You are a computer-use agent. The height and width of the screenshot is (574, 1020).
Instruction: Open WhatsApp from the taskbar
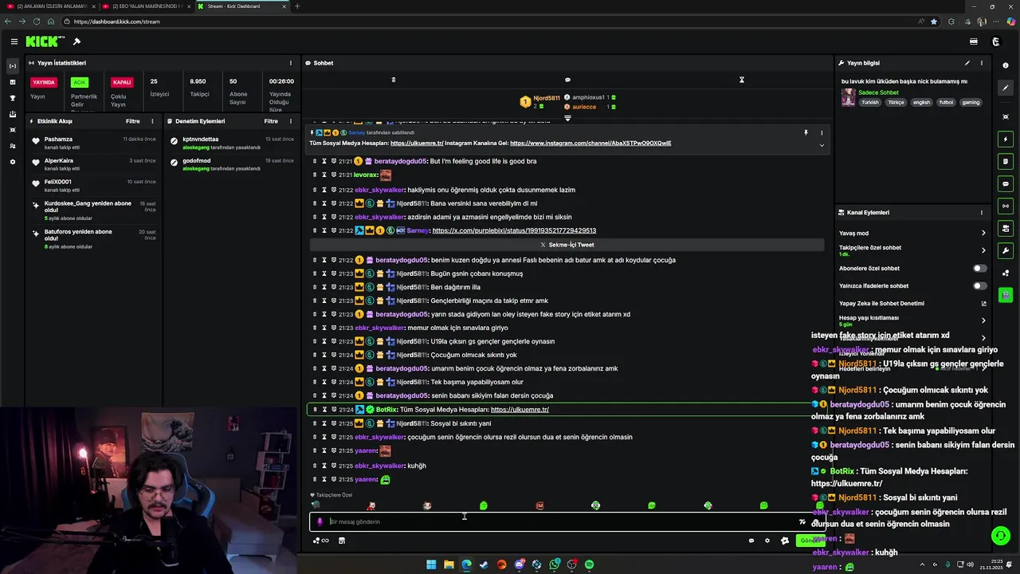pos(554,564)
